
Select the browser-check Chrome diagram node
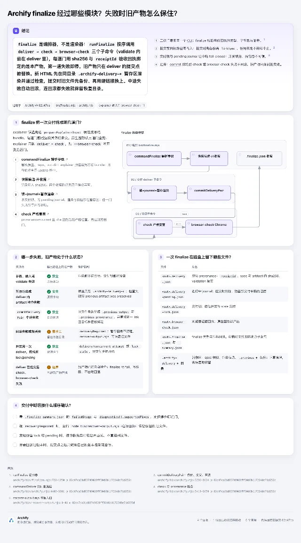(x=209, y=227)
